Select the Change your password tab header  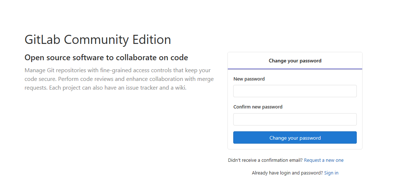(x=295, y=61)
